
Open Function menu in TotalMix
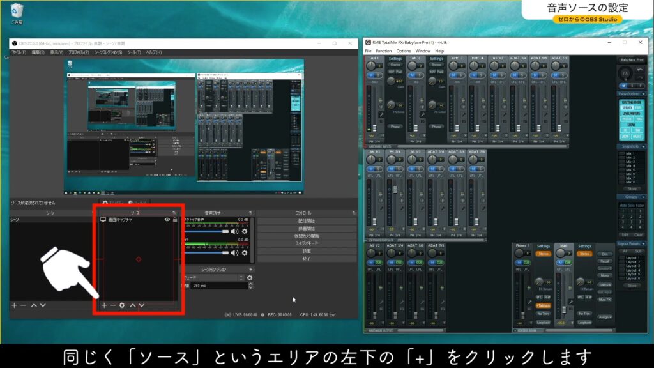(x=383, y=51)
